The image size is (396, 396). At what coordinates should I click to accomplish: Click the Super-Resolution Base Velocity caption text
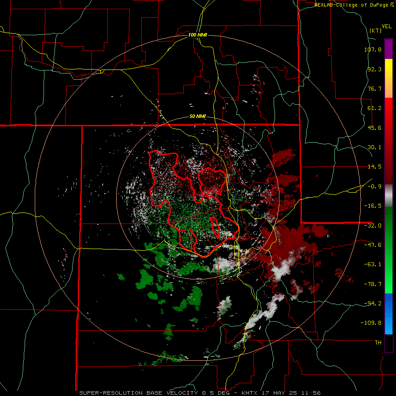click(200, 393)
